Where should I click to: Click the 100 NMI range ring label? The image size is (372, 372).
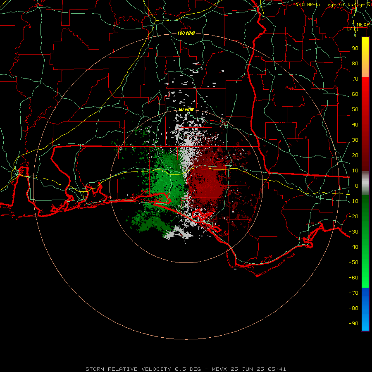[x=186, y=33]
